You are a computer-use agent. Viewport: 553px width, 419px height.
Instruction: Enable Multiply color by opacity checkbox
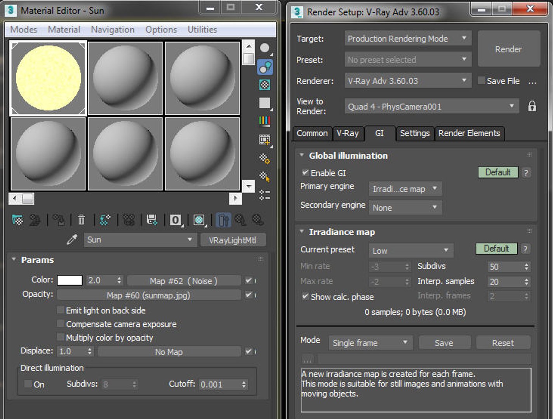61,337
